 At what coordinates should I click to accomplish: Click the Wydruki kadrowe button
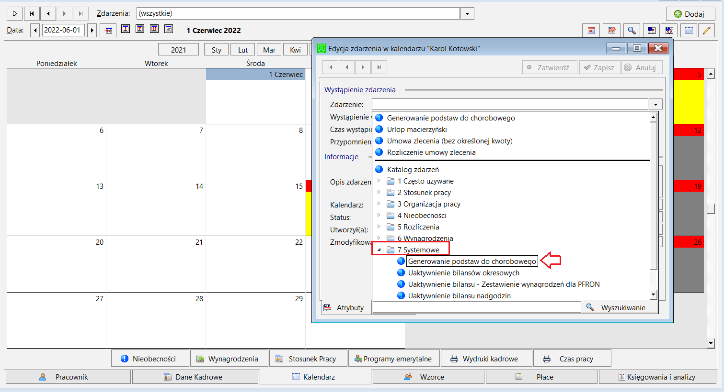tap(486, 359)
